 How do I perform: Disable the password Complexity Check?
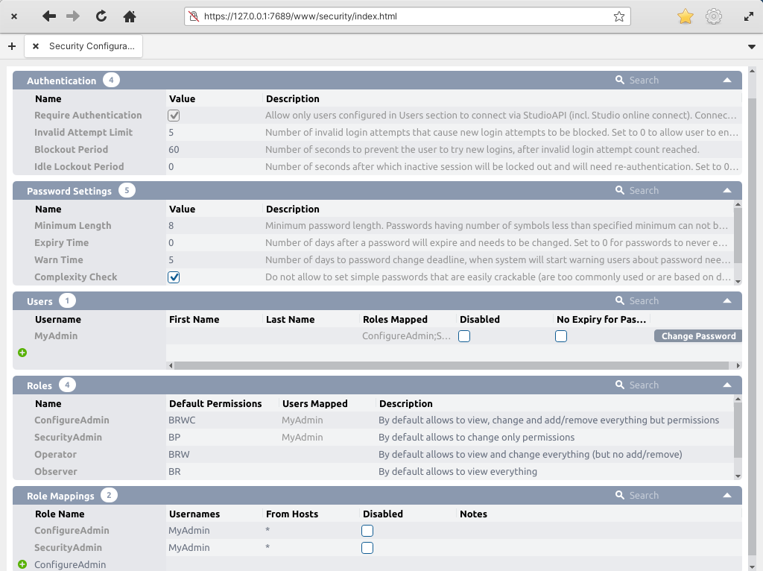[x=174, y=277]
